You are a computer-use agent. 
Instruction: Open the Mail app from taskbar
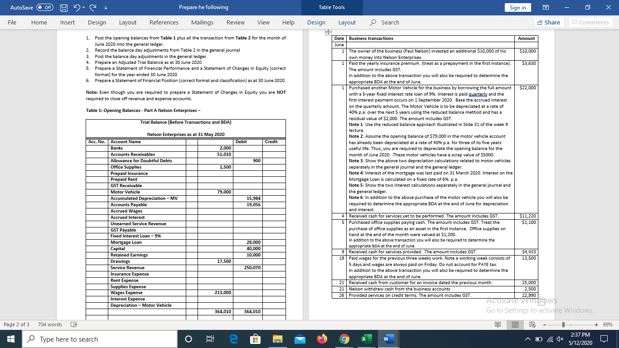click(300, 339)
